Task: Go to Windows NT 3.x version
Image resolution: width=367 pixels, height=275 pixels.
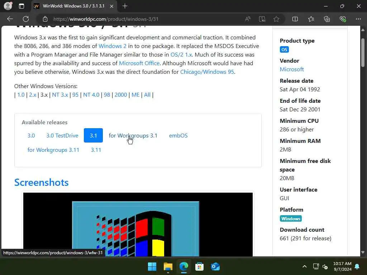Action: pos(60,95)
